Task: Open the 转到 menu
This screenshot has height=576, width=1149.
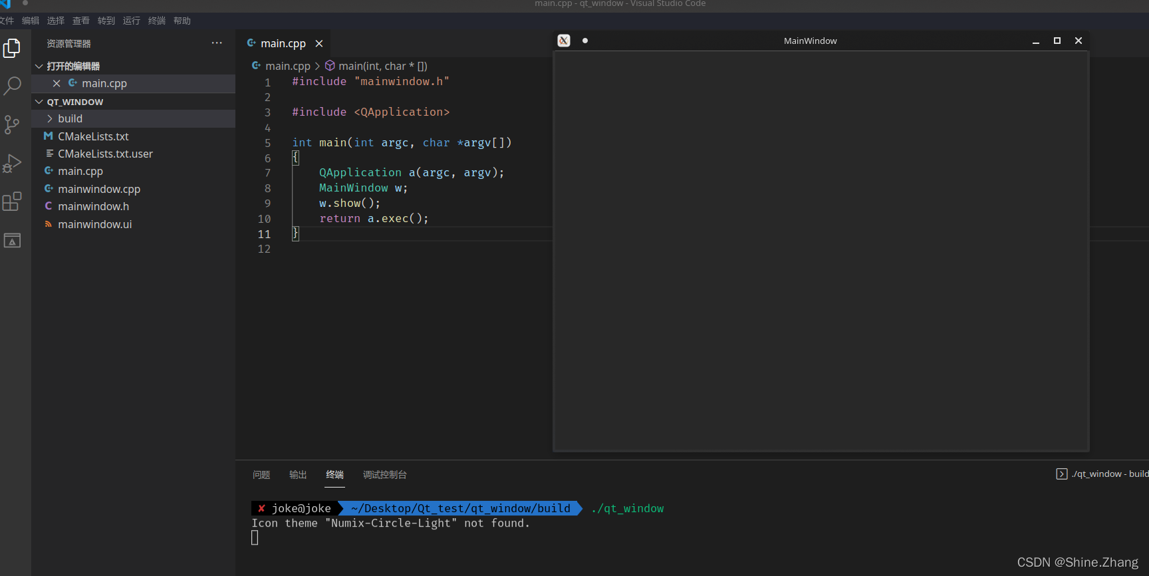Action: tap(106, 21)
